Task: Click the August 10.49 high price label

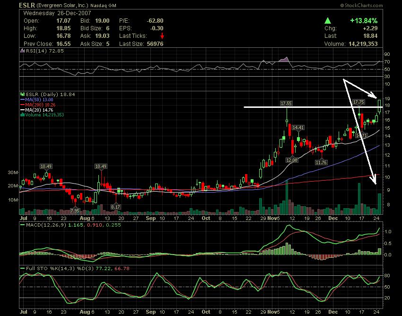Action: 101,167
